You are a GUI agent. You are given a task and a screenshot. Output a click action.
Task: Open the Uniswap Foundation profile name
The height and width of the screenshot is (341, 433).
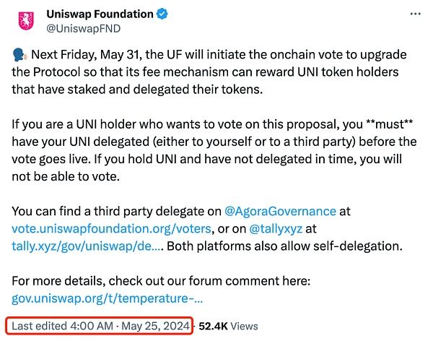100,14
